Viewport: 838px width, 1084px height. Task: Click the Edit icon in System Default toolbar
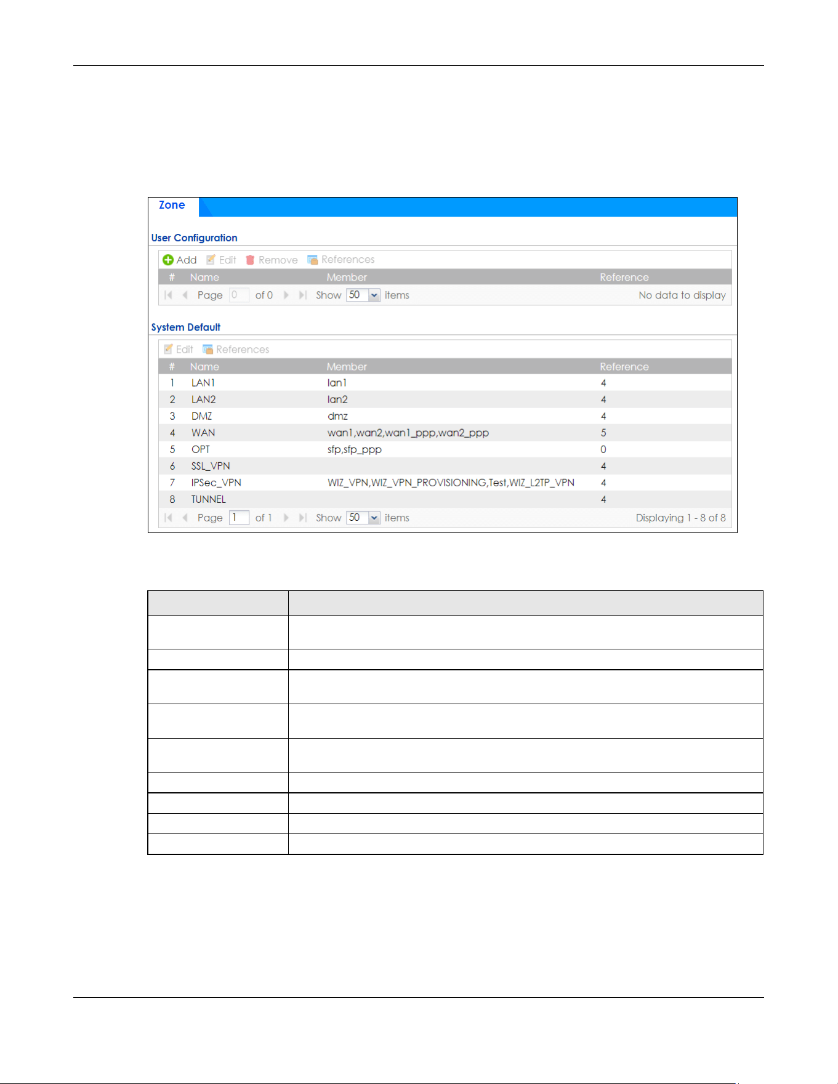click(x=168, y=349)
